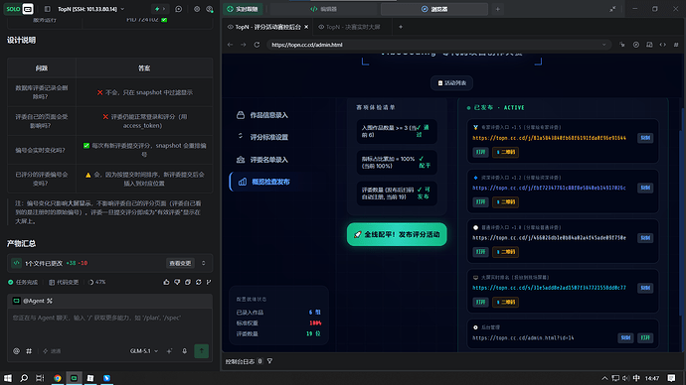The width and height of the screenshot is (686, 385).
Task: Expand the 1个文件已更改 card chevron
Action: pyautogui.click(x=204, y=263)
